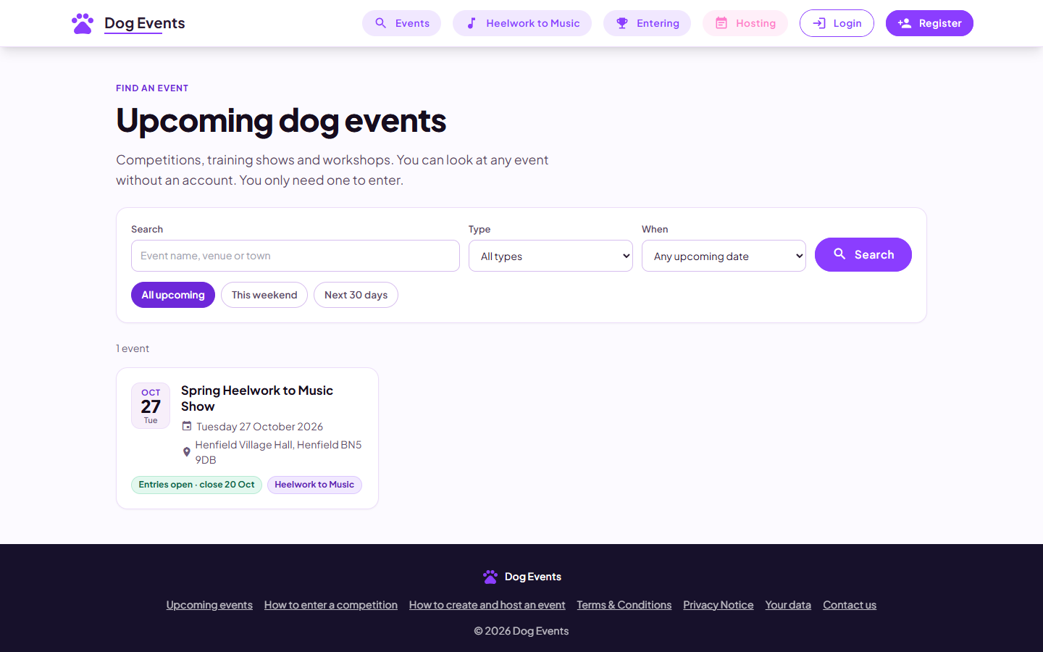This screenshot has height=652, width=1043.
Task: Click the Heelwork to Music tag badge
Action: [314, 485]
